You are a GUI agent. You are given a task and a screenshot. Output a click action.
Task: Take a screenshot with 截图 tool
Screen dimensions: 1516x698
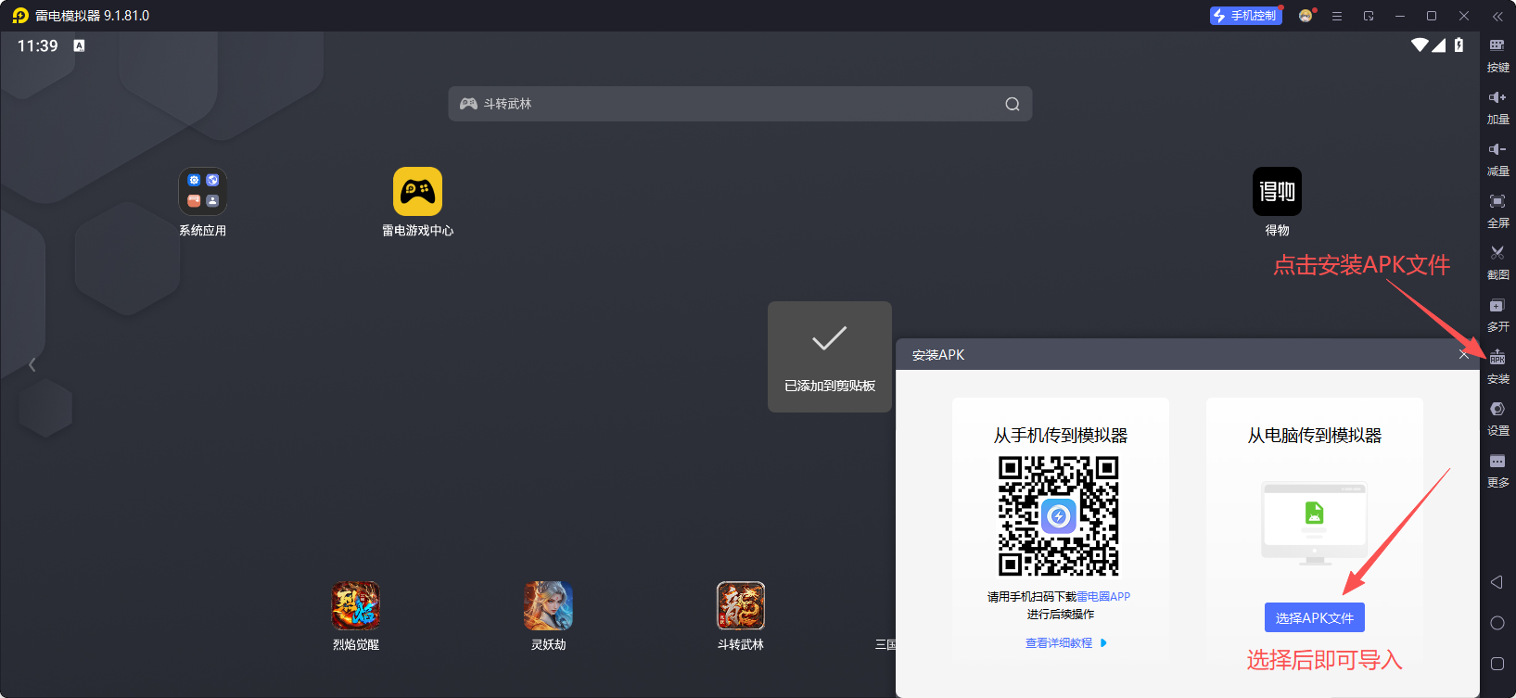pyautogui.click(x=1497, y=261)
